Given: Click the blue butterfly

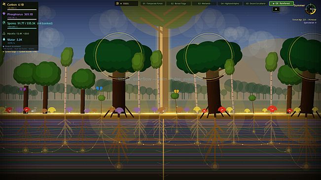Looking at the screenshot, I should (99, 88).
